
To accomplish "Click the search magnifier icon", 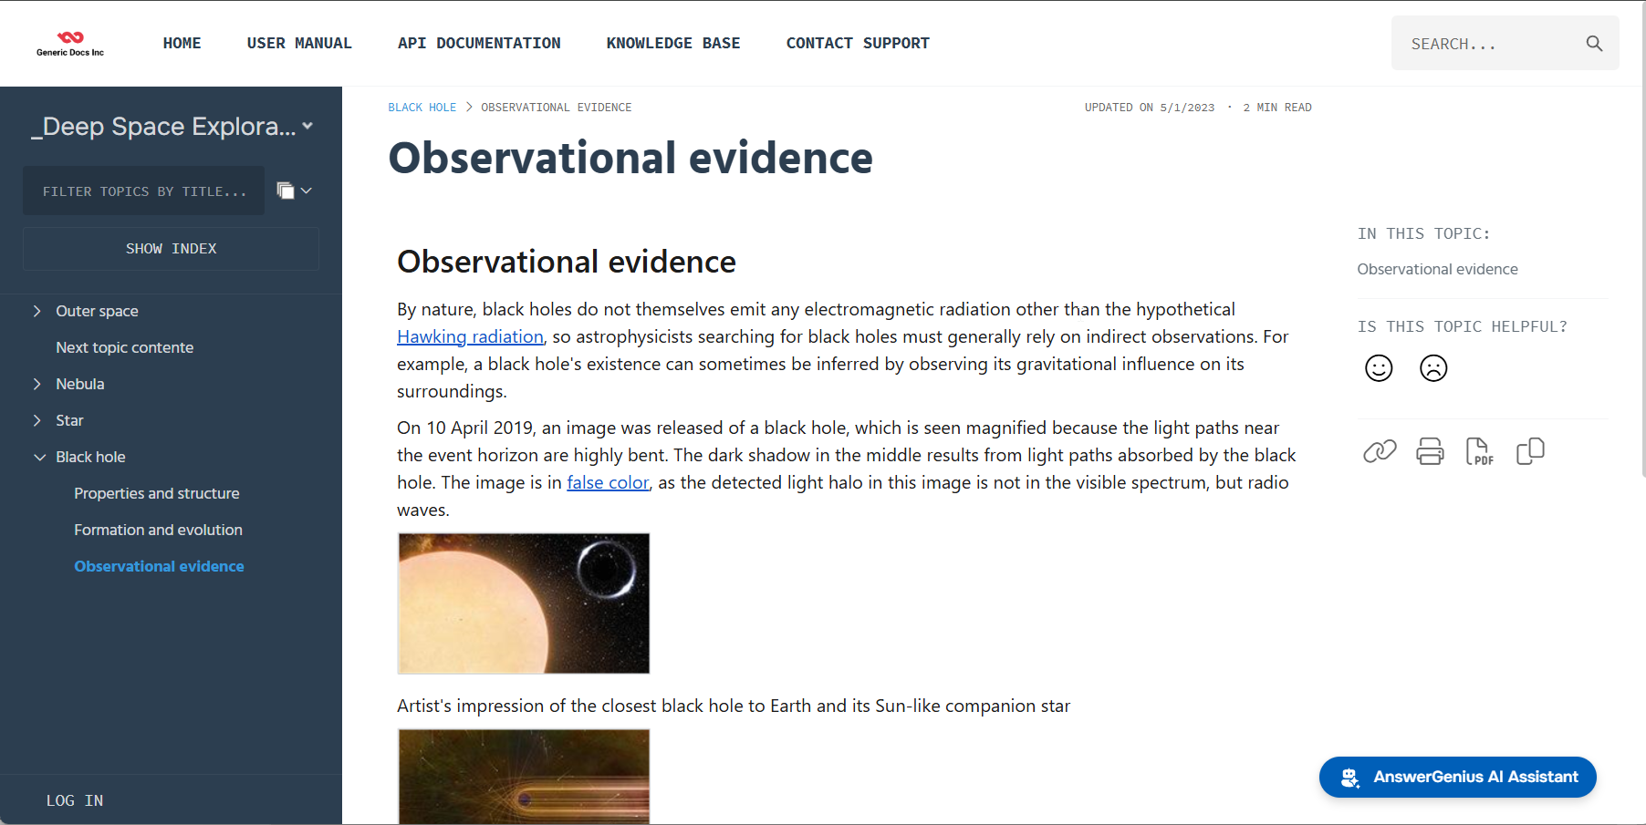I will [x=1594, y=43].
